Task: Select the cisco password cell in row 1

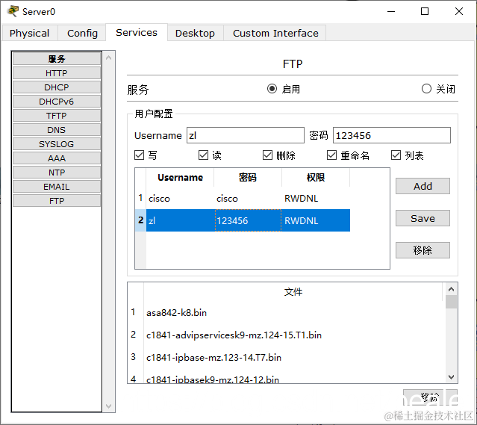Action: click(249, 199)
